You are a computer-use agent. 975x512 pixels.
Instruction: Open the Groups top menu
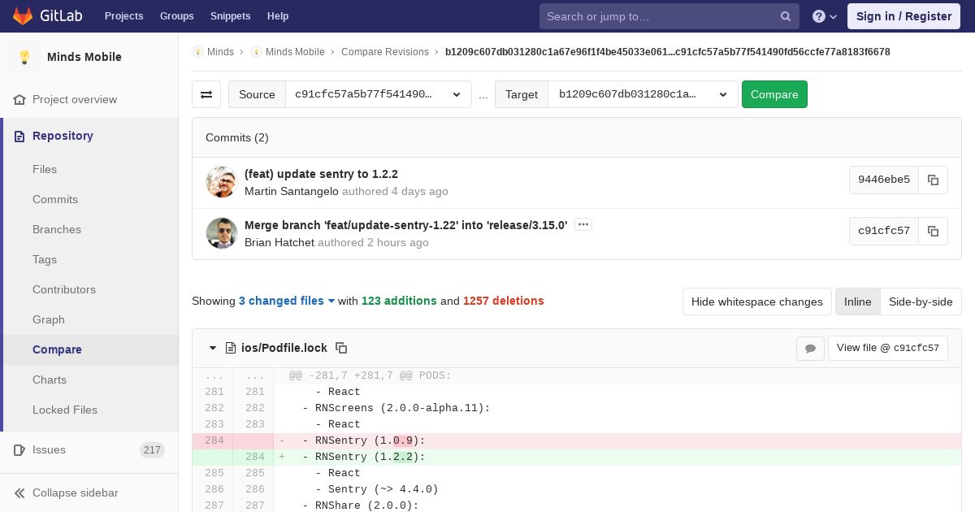tap(176, 16)
